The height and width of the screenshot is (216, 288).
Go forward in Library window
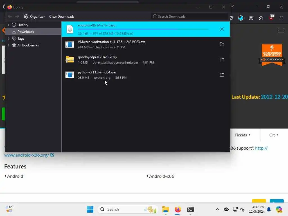17,17
